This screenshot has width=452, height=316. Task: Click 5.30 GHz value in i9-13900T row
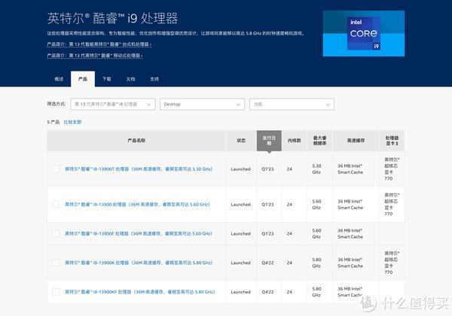[316, 169]
